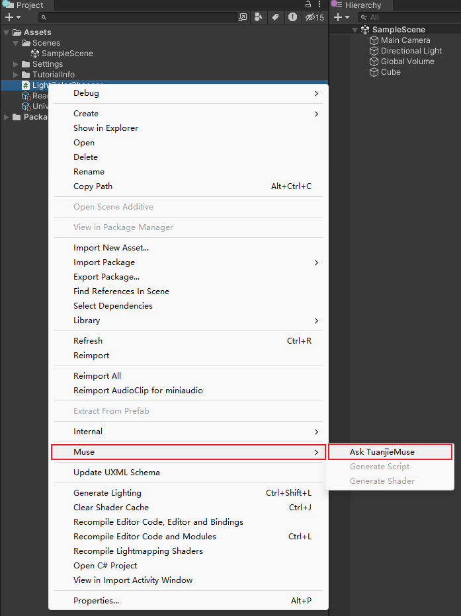The image size is (461, 616).
Task: Click Show in Explorer menu entry
Action: tap(106, 128)
